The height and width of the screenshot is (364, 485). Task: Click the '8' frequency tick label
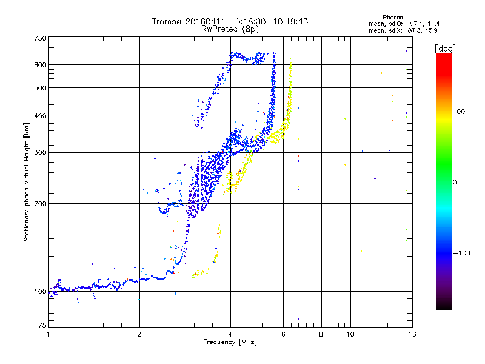(321, 334)
